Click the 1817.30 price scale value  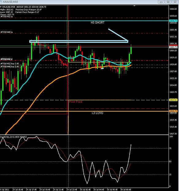173,134
